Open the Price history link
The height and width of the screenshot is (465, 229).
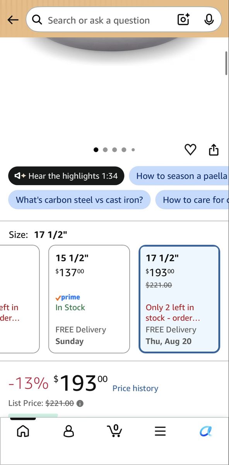click(135, 388)
